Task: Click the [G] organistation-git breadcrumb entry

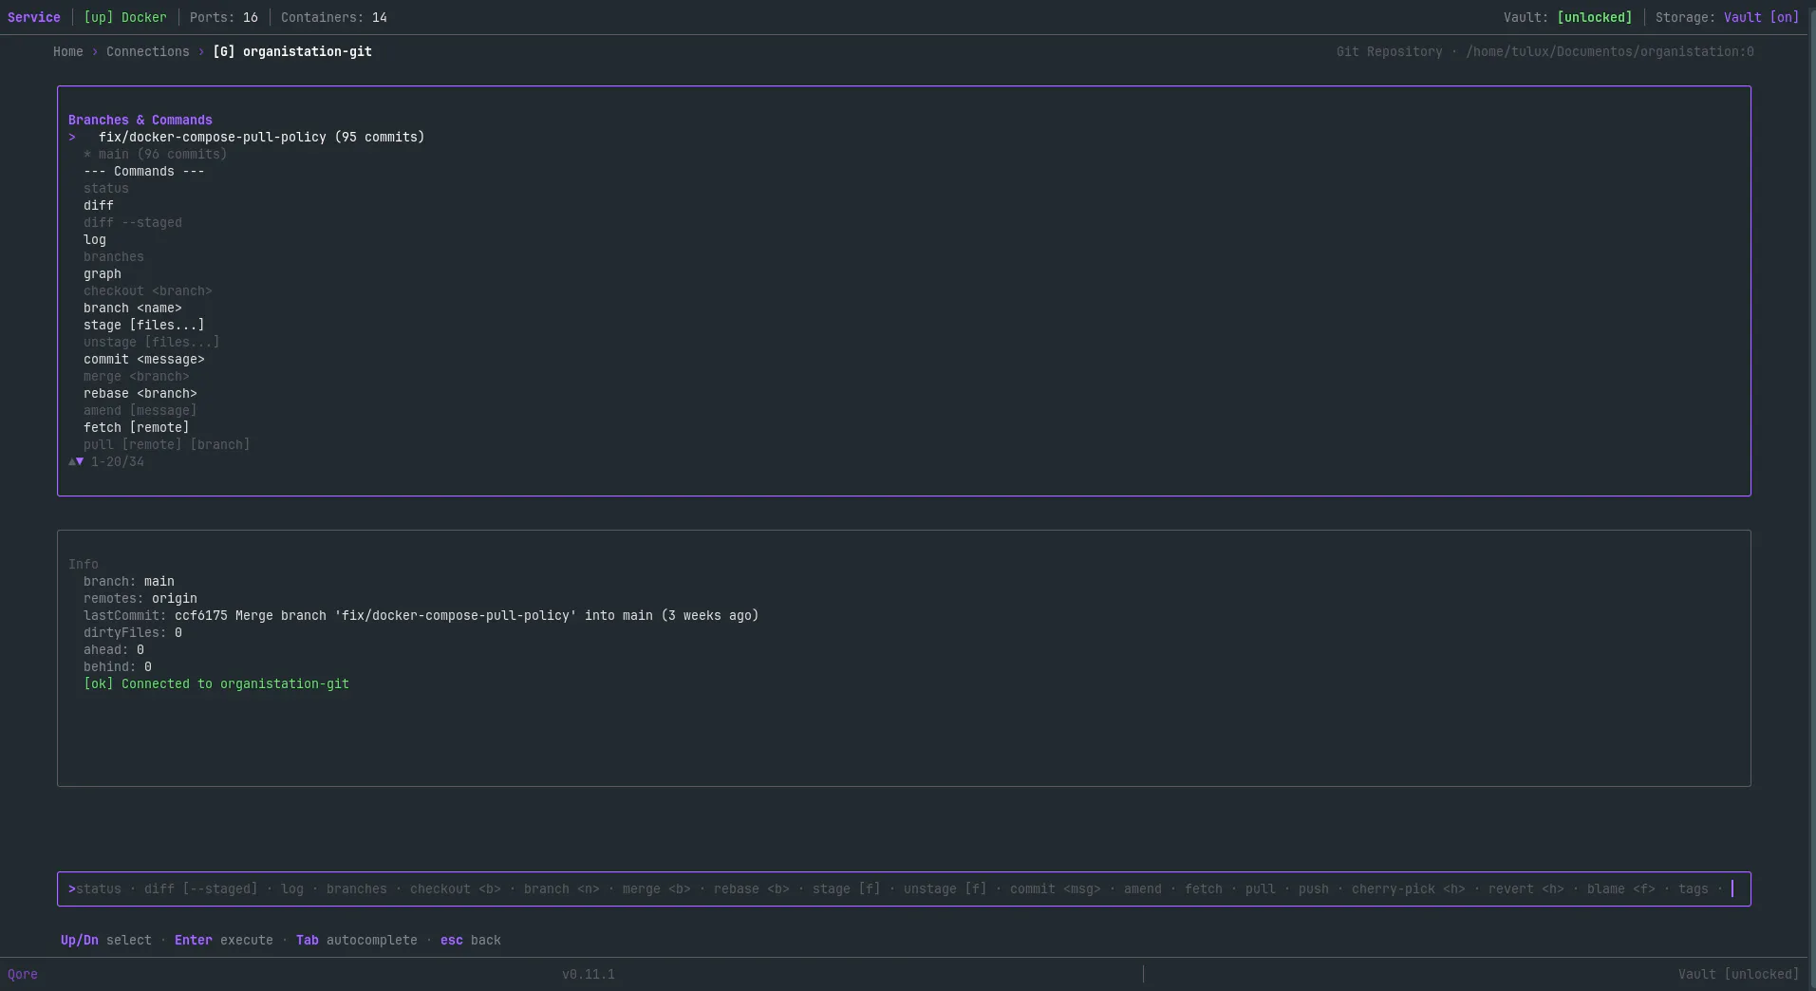Action: click(x=292, y=51)
